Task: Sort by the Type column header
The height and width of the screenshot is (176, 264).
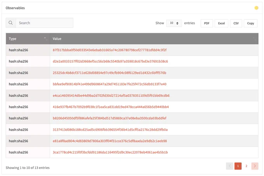Action: [28, 39]
